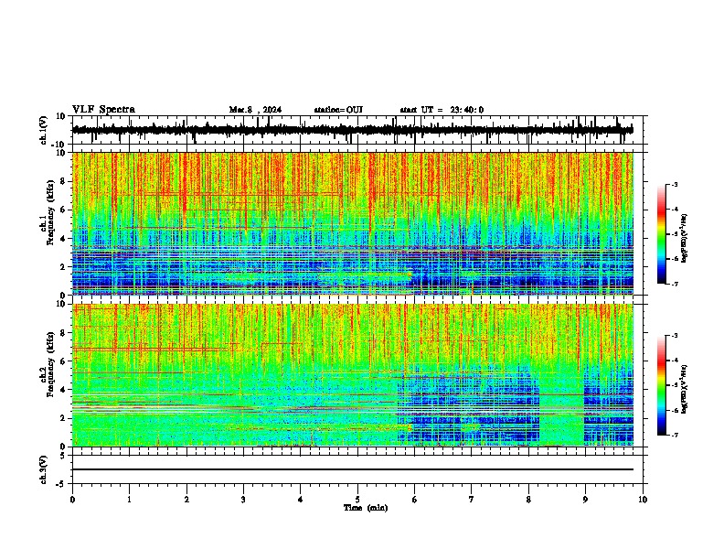Click the "start UT = 23:40:0" text
The width and height of the screenshot is (724, 560).
[x=442, y=110]
